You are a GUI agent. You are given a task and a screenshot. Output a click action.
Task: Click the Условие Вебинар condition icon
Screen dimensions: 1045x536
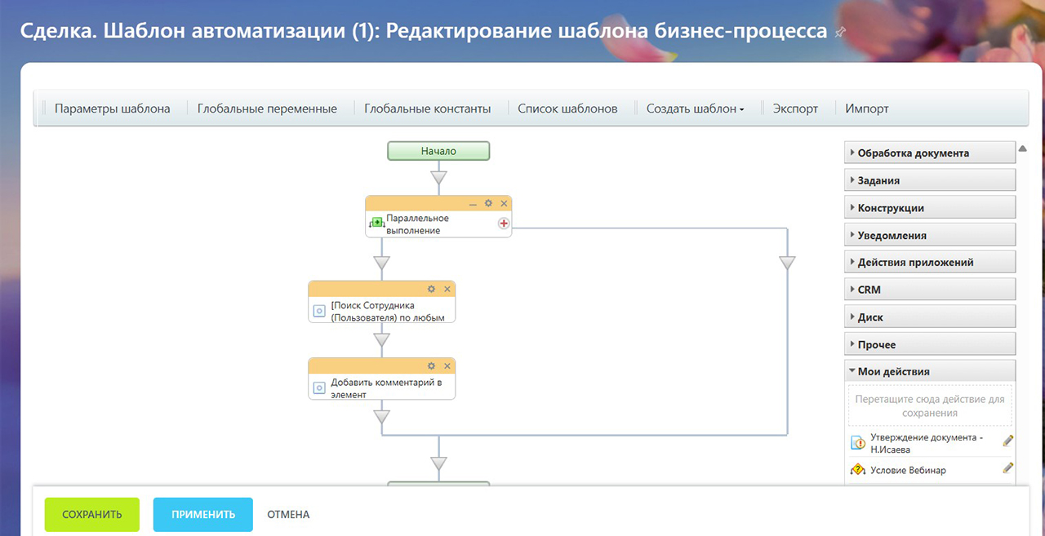point(858,470)
